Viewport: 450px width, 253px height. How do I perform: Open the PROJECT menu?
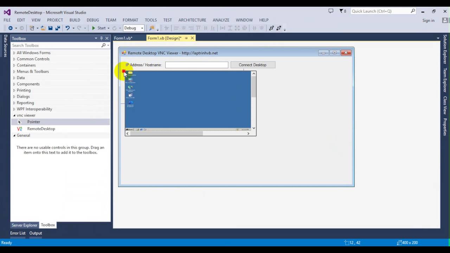(55, 20)
